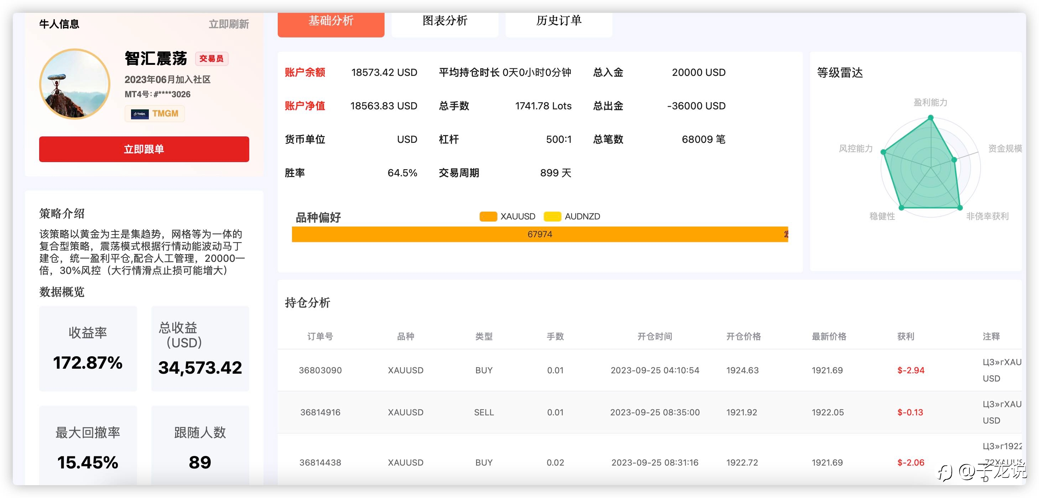The height and width of the screenshot is (498, 1039).
Task: Click the 总出金 -36000 USD value
Action: click(x=696, y=106)
